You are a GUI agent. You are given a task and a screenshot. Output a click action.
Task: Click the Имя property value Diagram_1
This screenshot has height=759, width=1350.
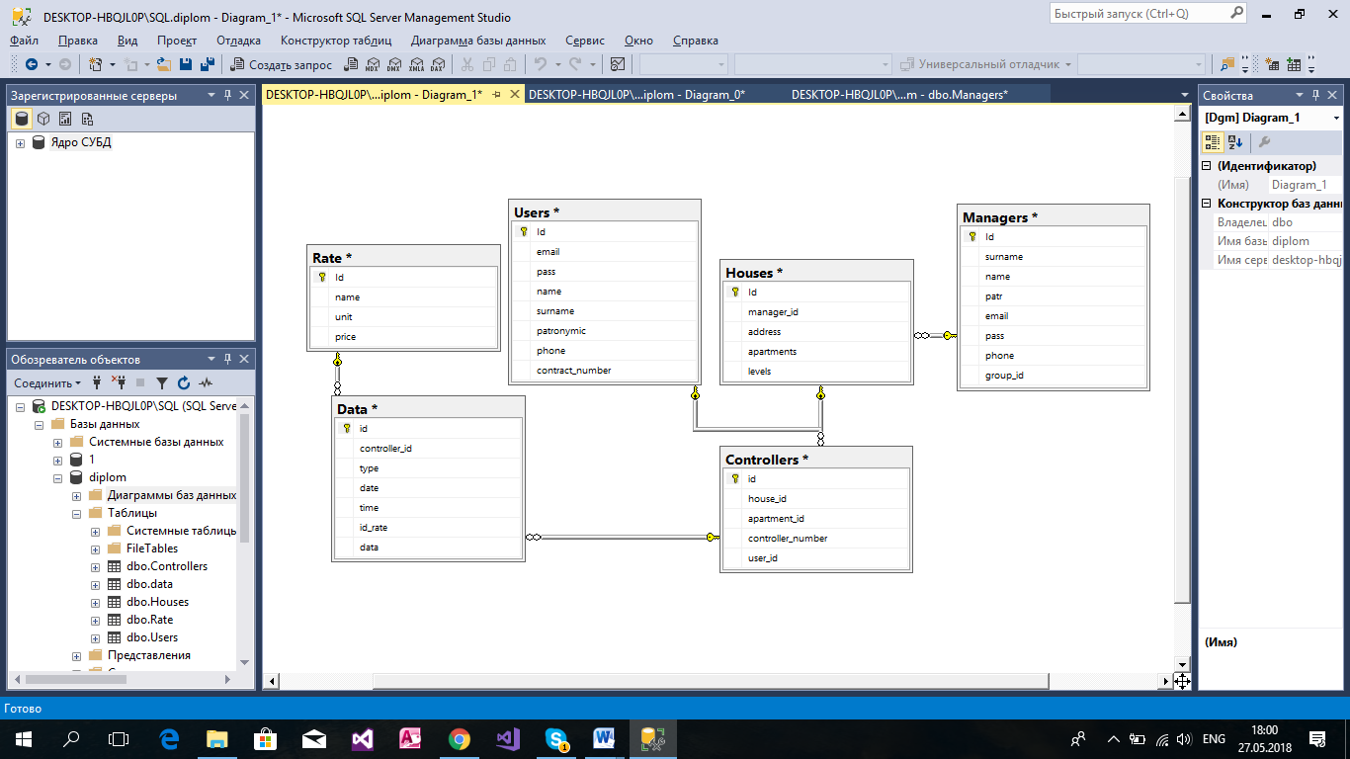coord(1307,185)
